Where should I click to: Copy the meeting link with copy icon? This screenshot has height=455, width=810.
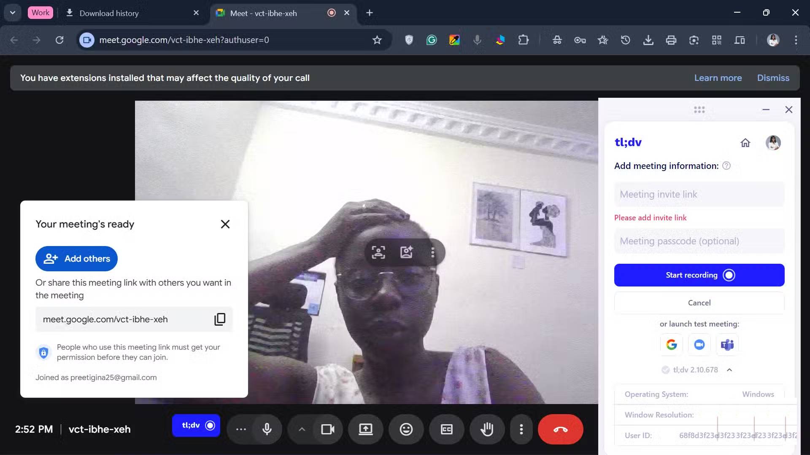click(x=220, y=319)
